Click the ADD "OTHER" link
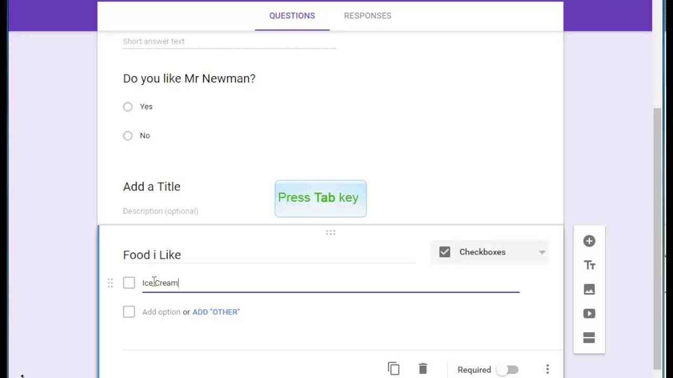The width and height of the screenshot is (673, 378). (x=216, y=312)
